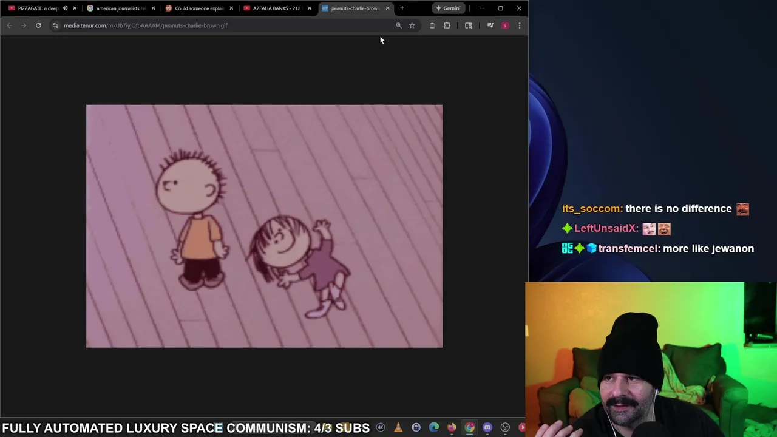Open OBS Studio from the taskbar
This screenshot has height=437, width=777.
tap(505, 428)
